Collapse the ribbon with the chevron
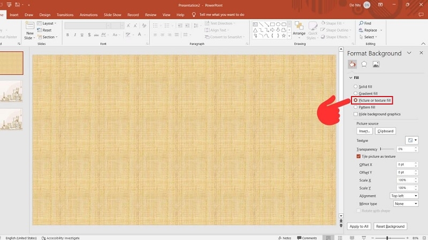This screenshot has height=240, width=428. (423, 44)
